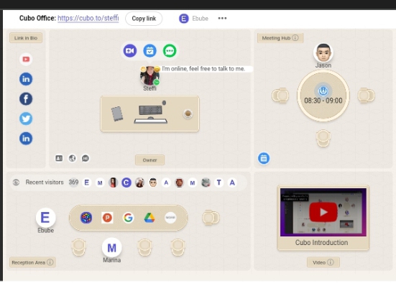Open the Facebook link in bio
The width and height of the screenshot is (396, 286).
[x=26, y=98]
